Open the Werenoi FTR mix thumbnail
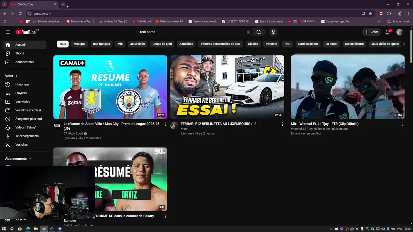Image resolution: width=413 pixels, height=232 pixels. pyautogui.click(x=348, y=87)
